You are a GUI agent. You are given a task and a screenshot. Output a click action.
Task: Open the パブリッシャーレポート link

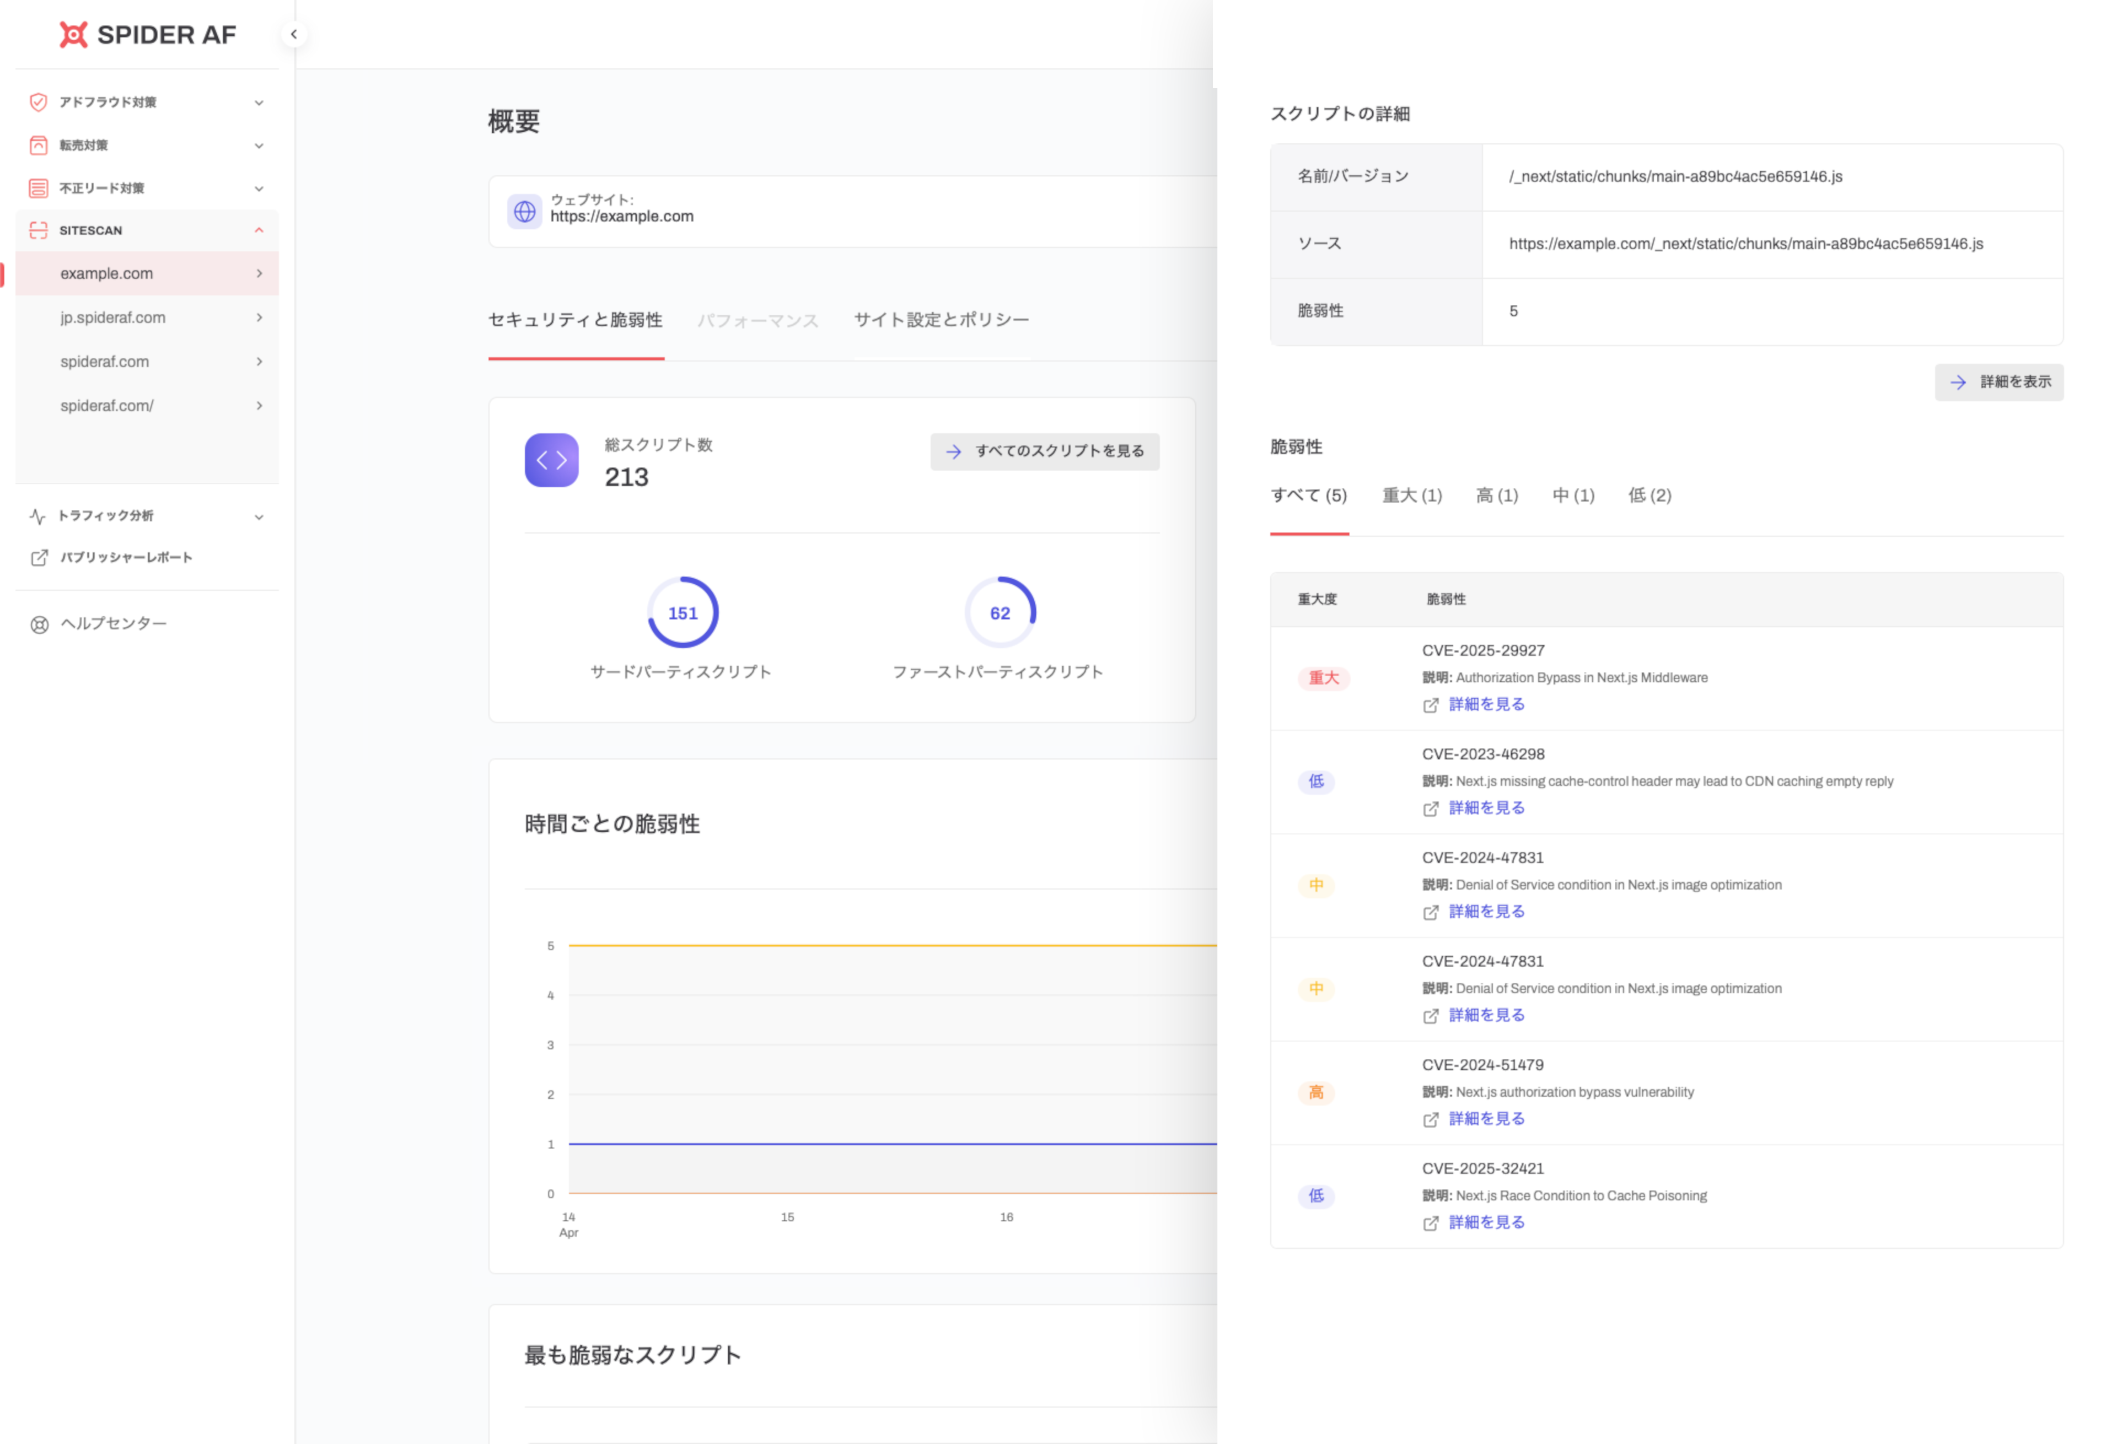127,557
